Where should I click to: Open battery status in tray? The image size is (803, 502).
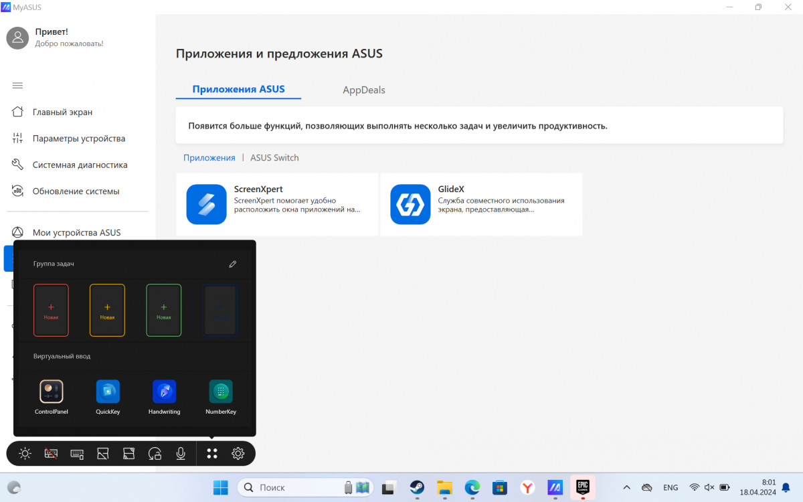725,487
